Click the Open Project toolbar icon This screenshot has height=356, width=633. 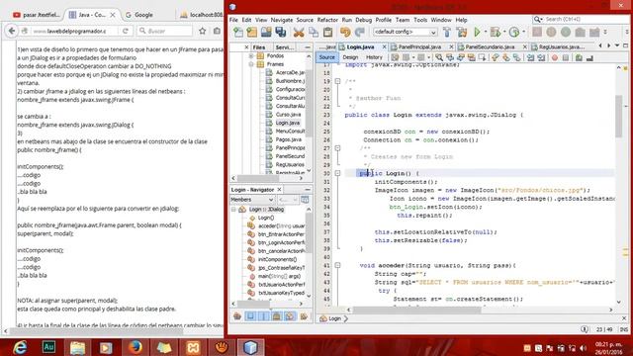(266, 32)
